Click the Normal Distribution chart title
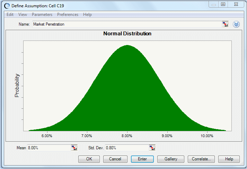Viewport: 247px width, 169px height. point(127,34)
